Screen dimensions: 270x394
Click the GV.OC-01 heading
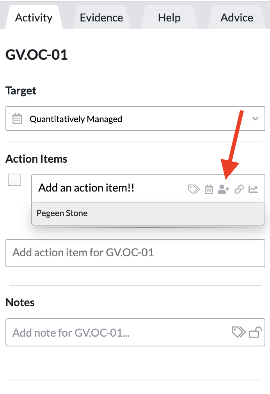36,55
